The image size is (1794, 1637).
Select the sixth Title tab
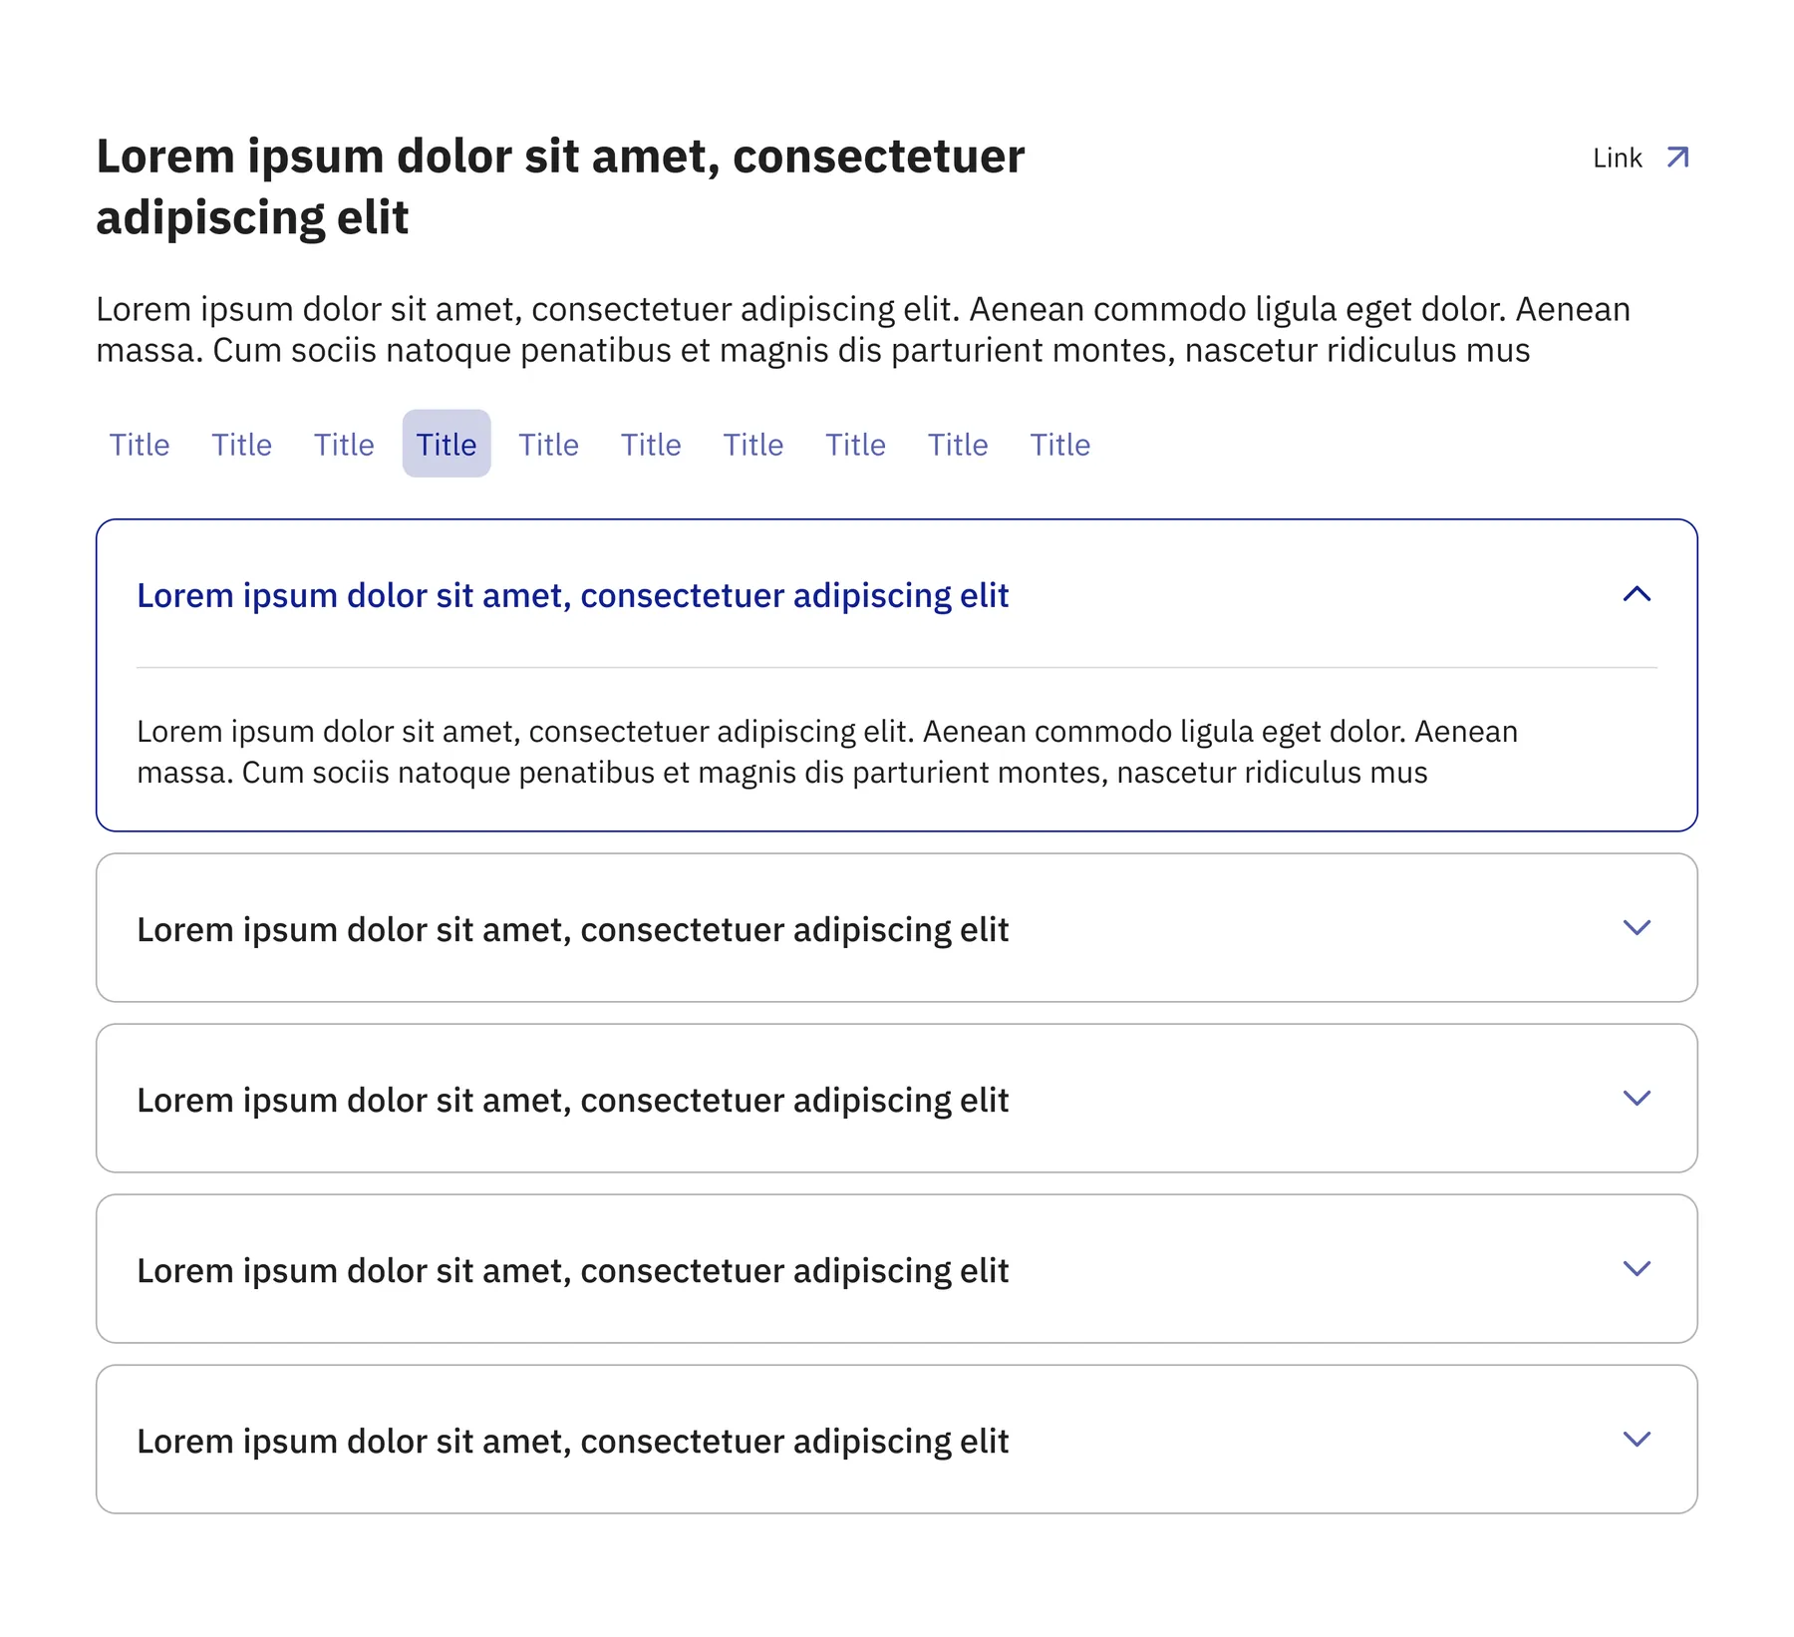[x=651, y=444]
